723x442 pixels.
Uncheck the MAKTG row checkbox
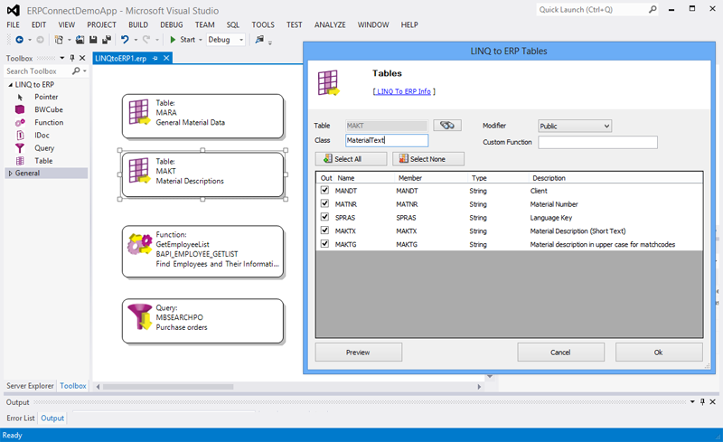click(x=324, y=244)
